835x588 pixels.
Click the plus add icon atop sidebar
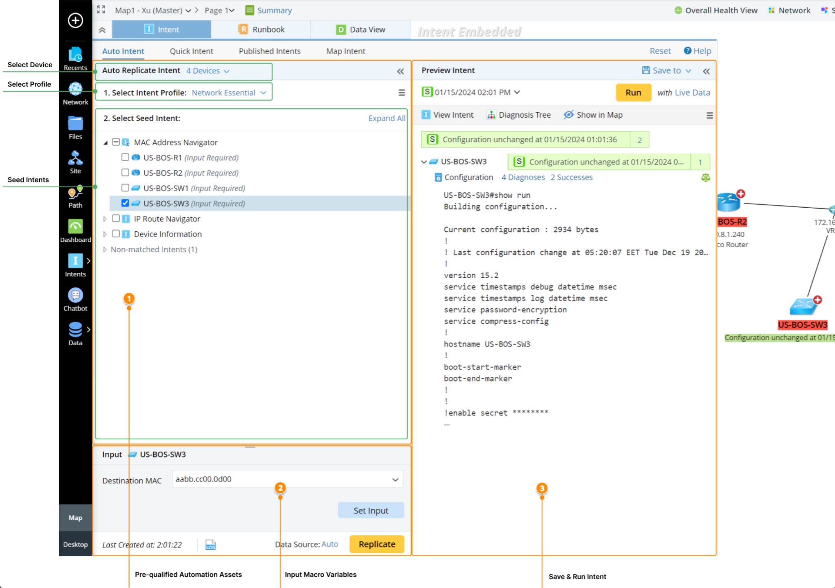[75, 20]
